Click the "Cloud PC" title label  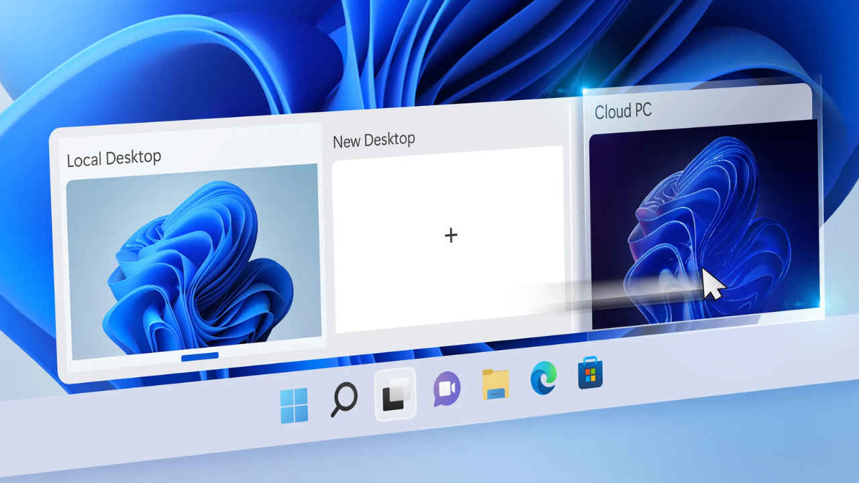623,111
